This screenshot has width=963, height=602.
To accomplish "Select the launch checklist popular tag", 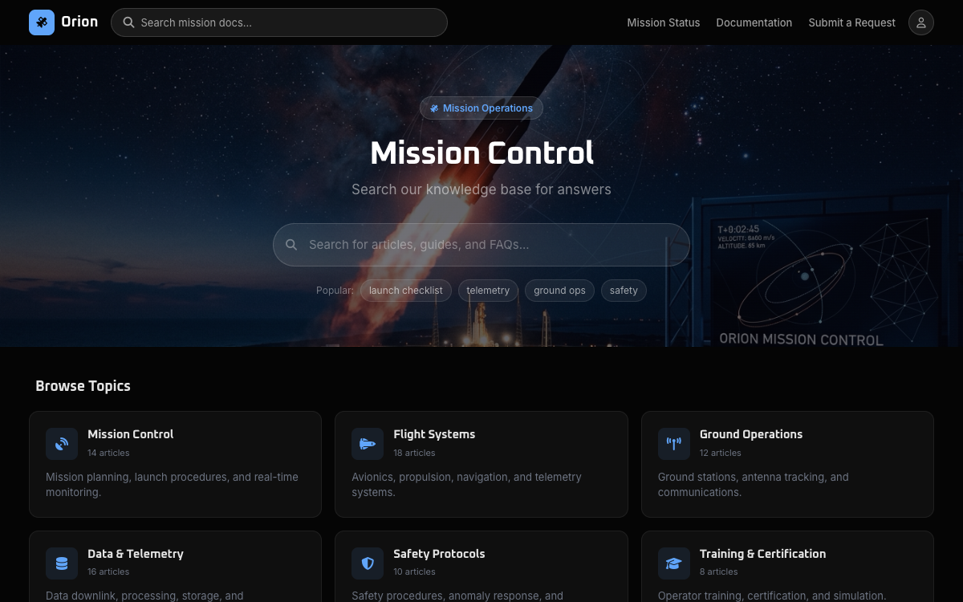I will [x=406, y=291].
